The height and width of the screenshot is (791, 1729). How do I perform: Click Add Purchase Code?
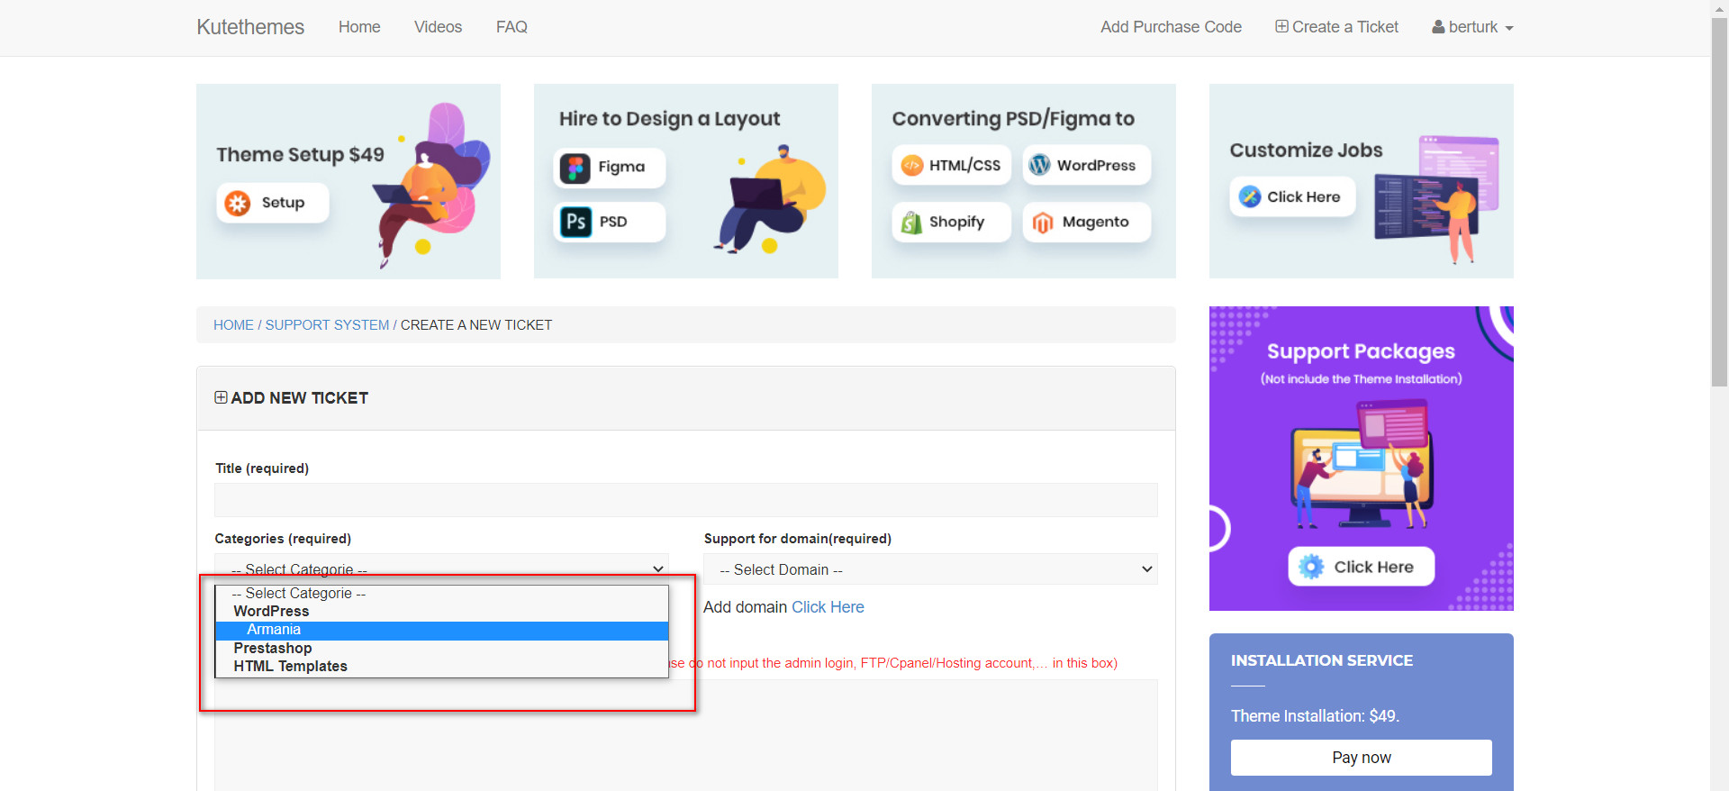coord(1171,27)
